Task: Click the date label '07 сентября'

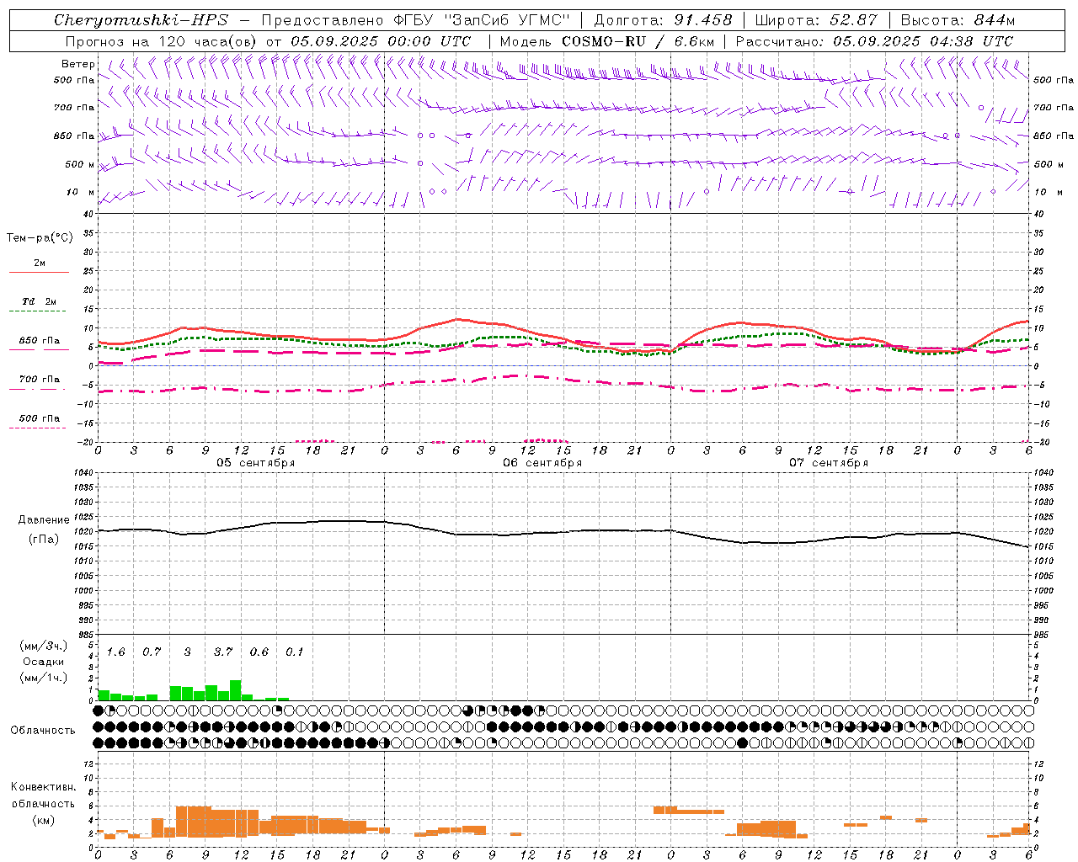Action: (829, 463)
